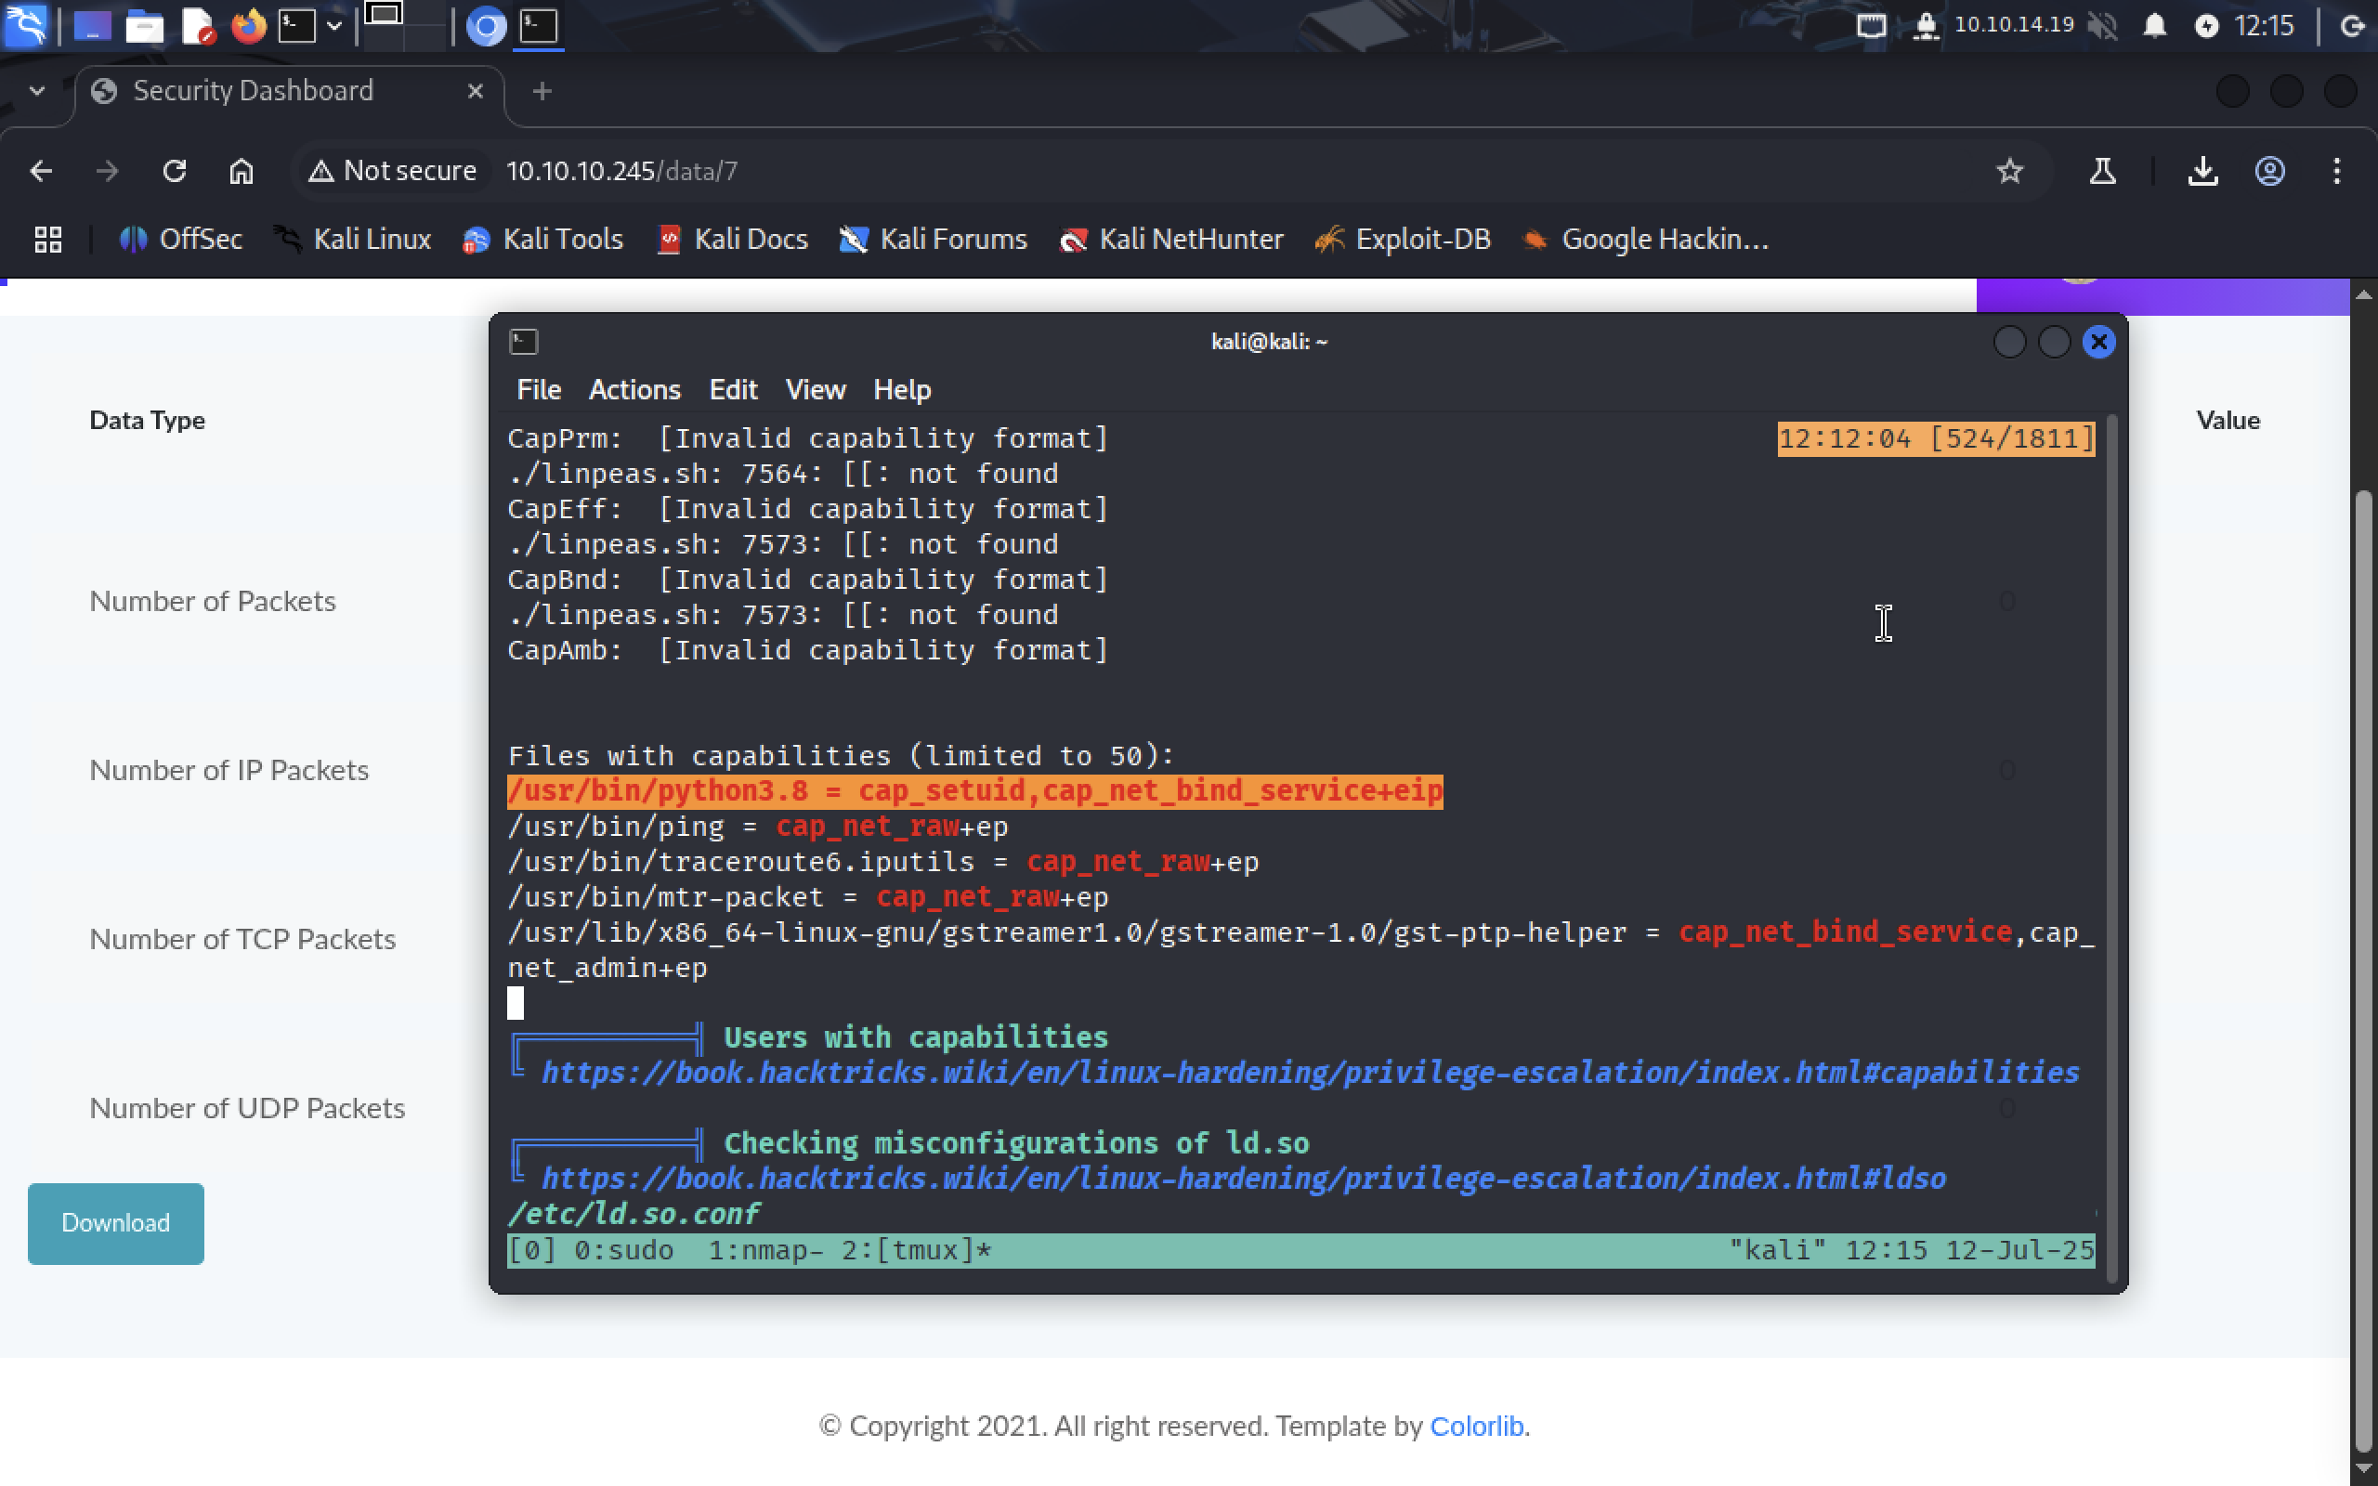
Task: Open the Kali NetHunter bookmark
Action: pyautogui.click(x=1171, y=239)
